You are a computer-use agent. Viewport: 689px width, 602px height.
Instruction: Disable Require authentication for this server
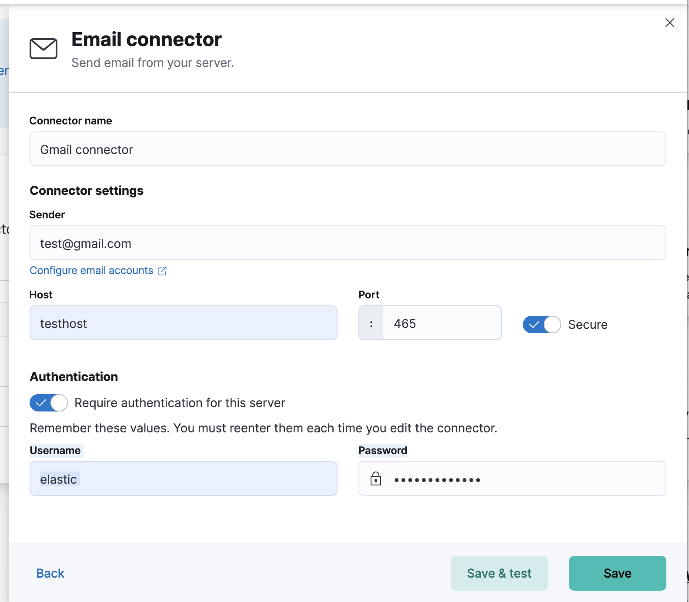click(x=48, y=403)
